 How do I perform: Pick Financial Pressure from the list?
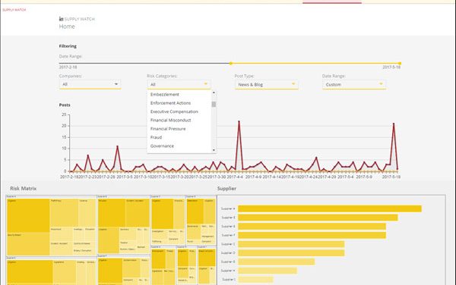(x=168, y=129)
